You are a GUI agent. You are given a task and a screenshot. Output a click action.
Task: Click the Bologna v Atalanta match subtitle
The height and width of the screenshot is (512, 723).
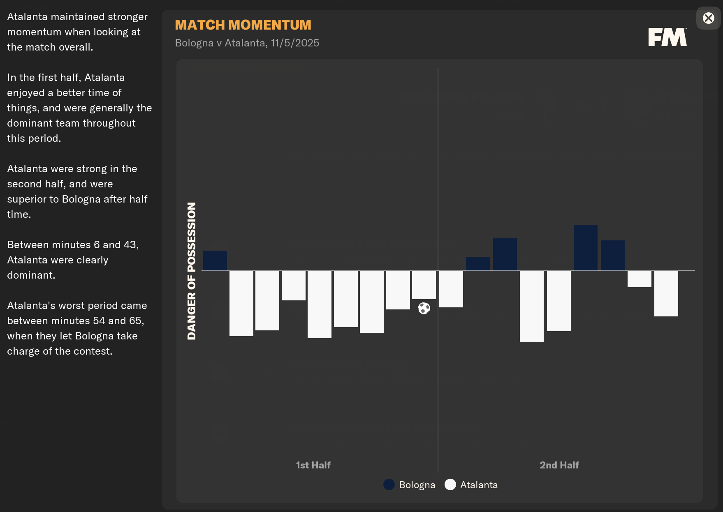tap(247, 43)
